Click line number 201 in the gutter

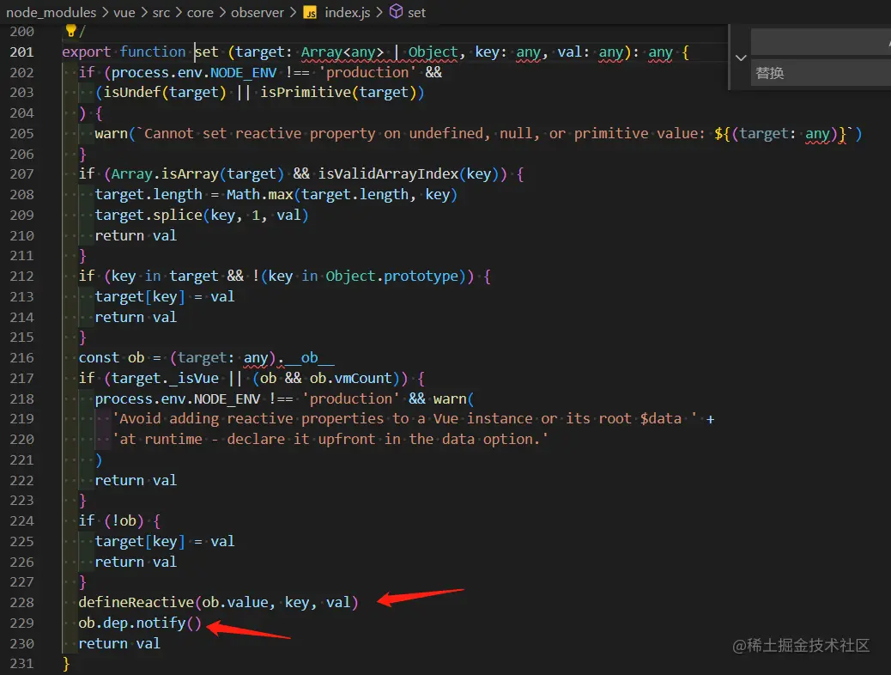pyautogui.click(x=21, y=52)
